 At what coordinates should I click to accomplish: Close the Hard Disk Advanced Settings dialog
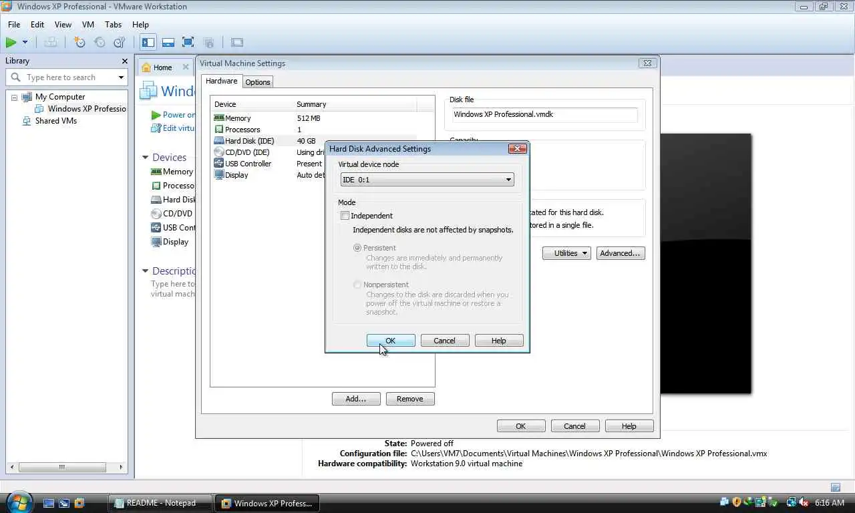pos(517,149)
